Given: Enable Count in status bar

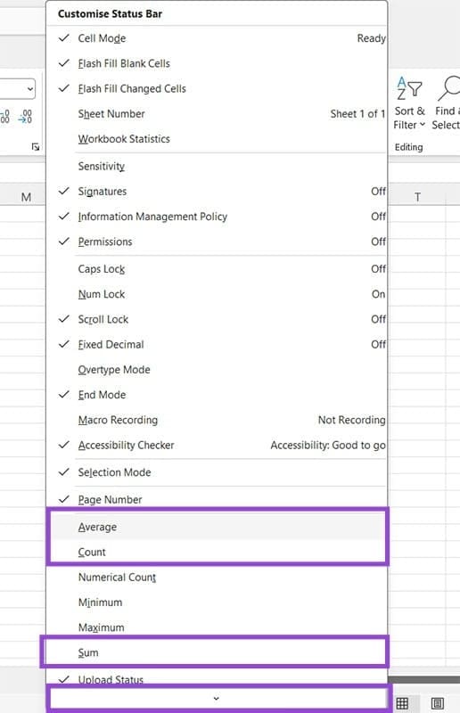Looking at the screenshot, I should (217, 552).
